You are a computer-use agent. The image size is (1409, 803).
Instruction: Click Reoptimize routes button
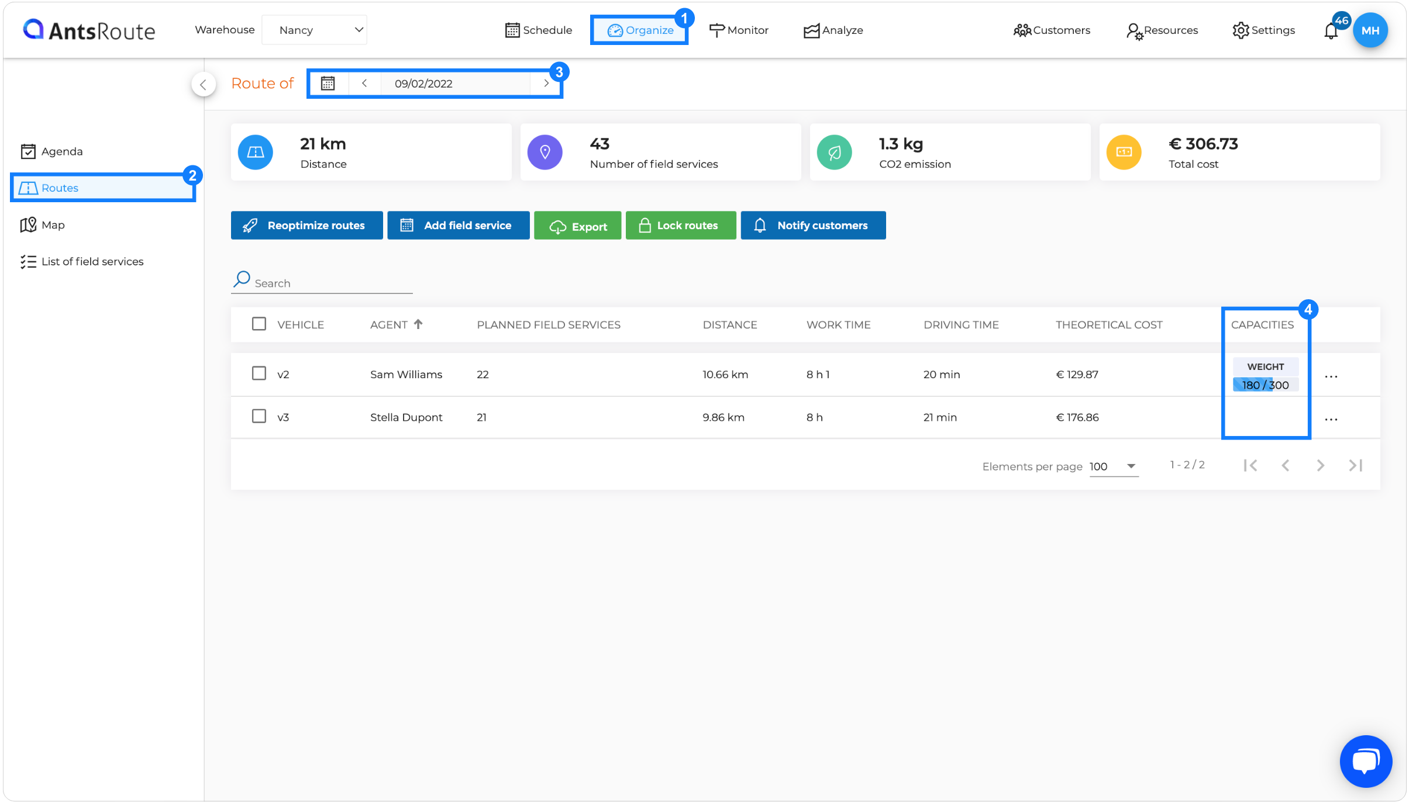coord(306,225)
